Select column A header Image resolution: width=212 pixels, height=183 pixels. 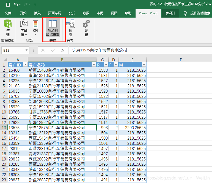[x=18, y=60]
